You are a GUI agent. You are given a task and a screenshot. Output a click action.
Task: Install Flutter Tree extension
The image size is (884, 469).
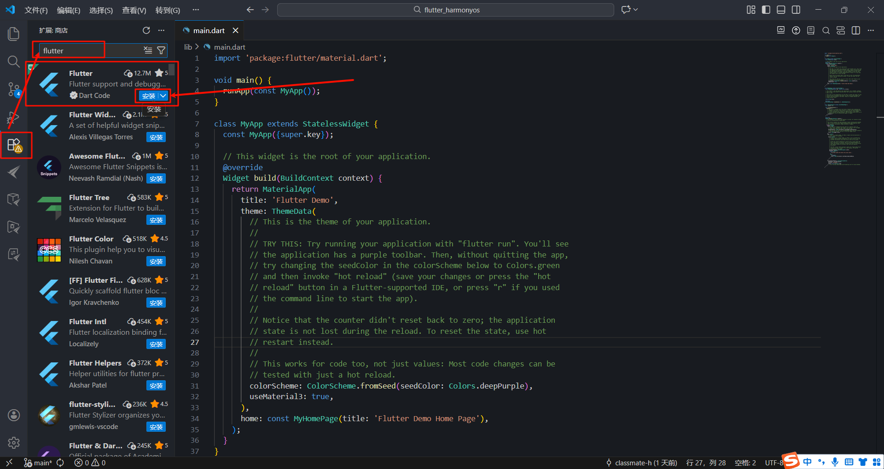(x=156, y=220)
